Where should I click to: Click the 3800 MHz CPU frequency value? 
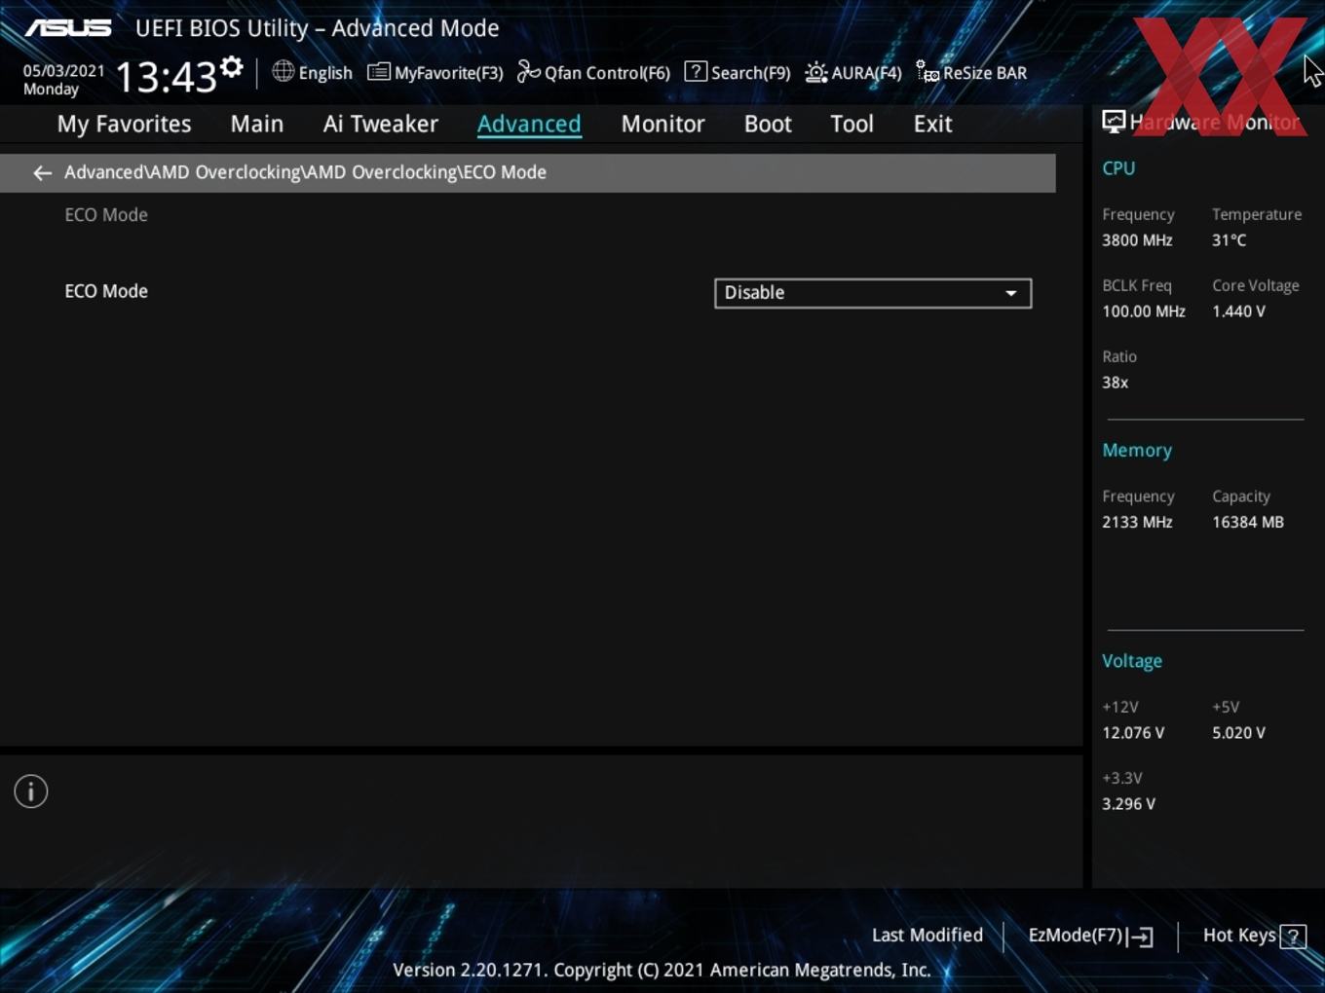tap(1137, 239)
